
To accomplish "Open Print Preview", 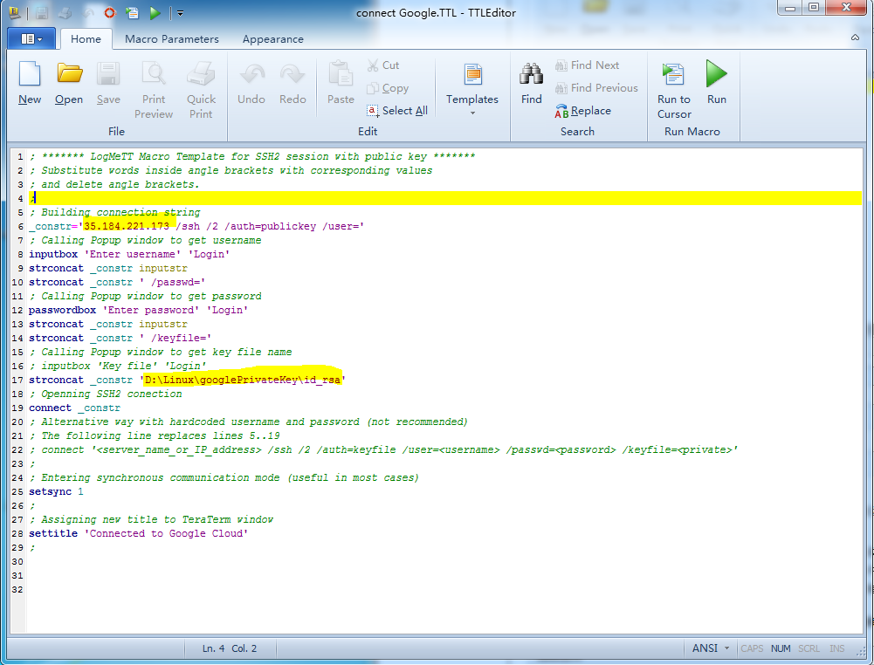I will point(154,90).
